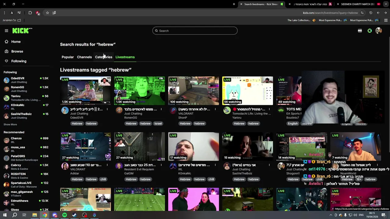The image size is (390, 219).
Task: Click the Windows Start button
Action: pyautogui.click(x=5, y=215)
